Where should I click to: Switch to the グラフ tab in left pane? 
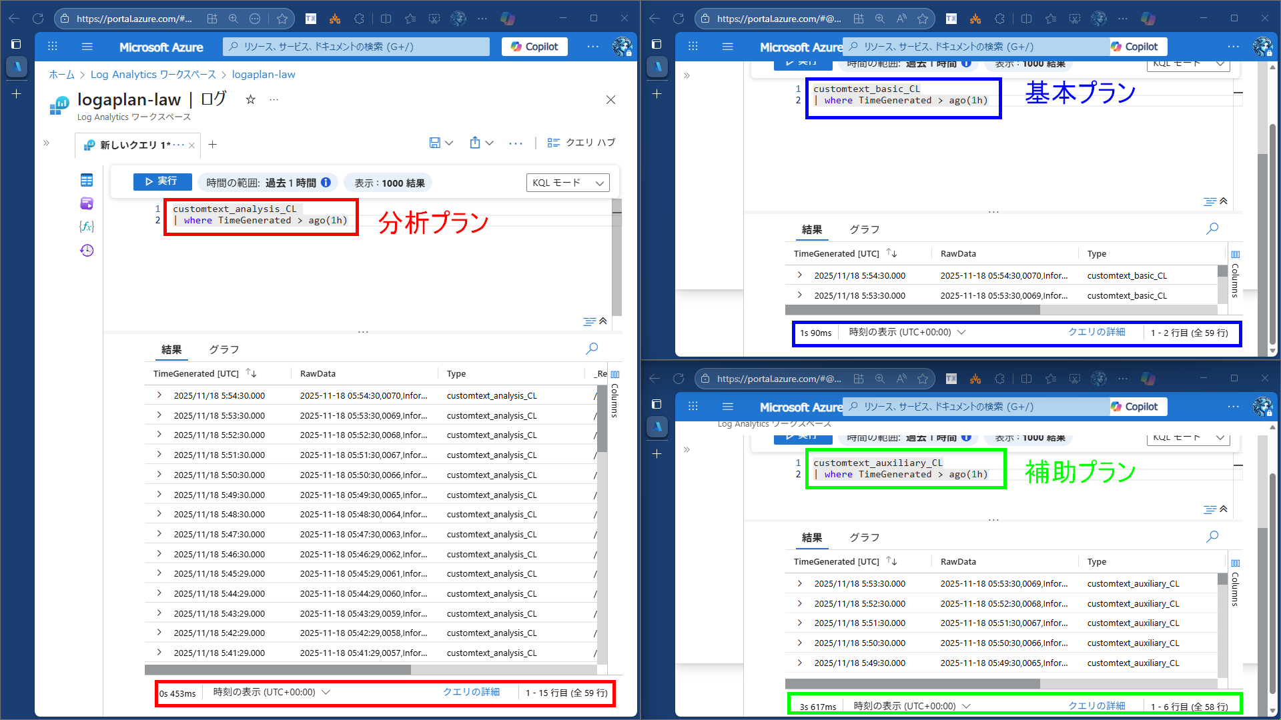point(224,349)
